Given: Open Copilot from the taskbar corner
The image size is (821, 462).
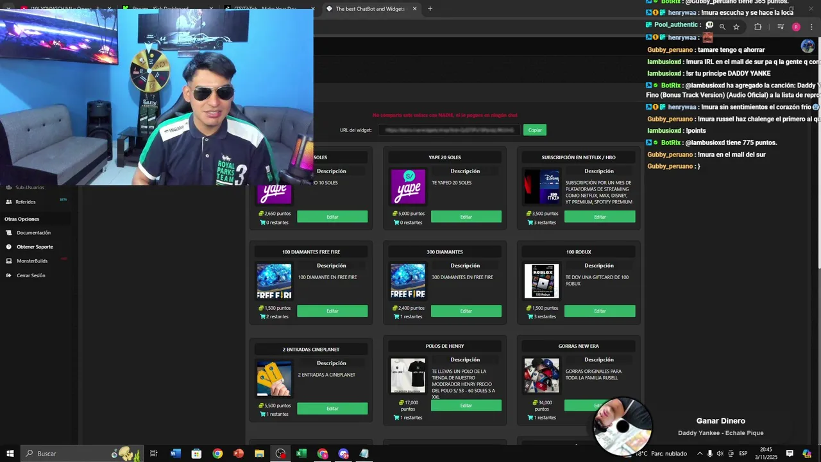Looking at the screenshot, I should coord(807,454).
